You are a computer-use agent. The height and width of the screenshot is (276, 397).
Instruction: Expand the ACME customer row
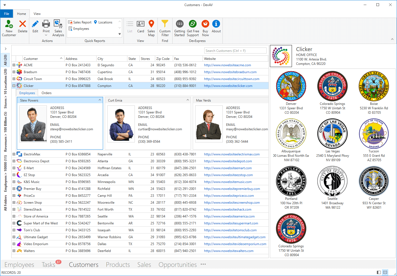pyautogui.click(x=14, y=65)
